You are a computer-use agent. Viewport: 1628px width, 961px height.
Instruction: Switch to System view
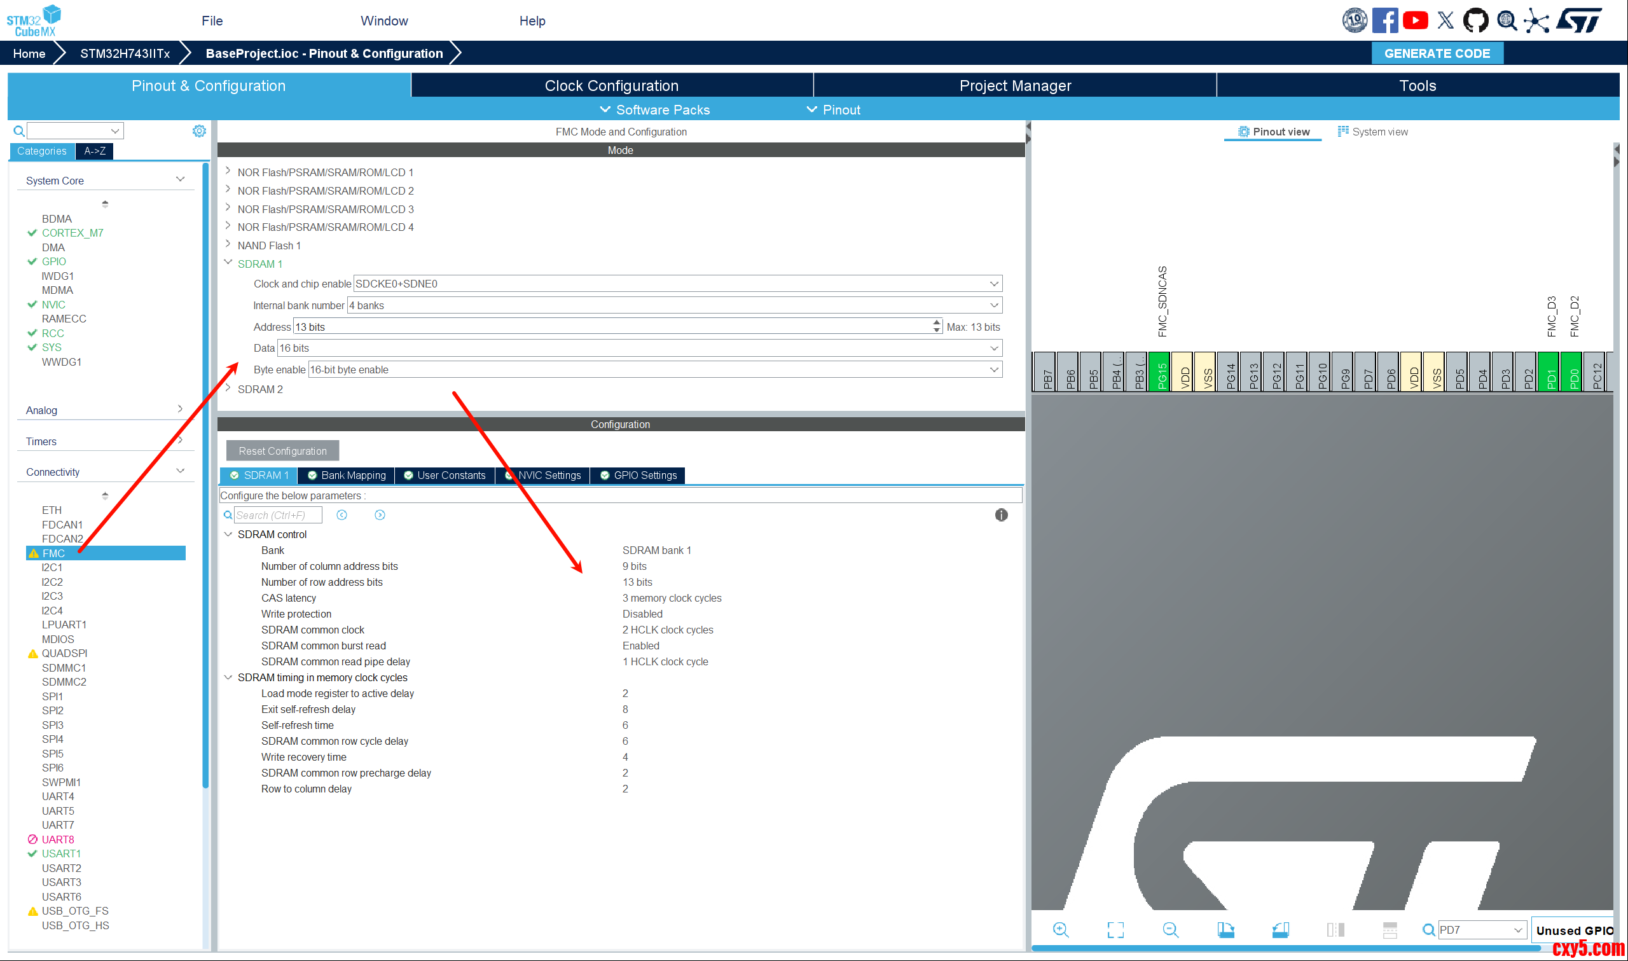tap(1372, 132)
